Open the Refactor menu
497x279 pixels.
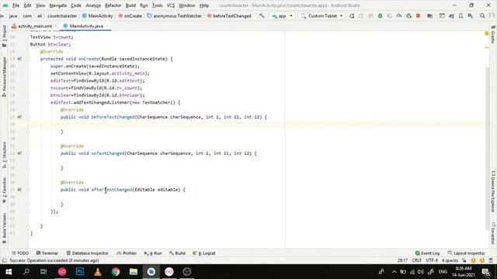tap(113, 5)
